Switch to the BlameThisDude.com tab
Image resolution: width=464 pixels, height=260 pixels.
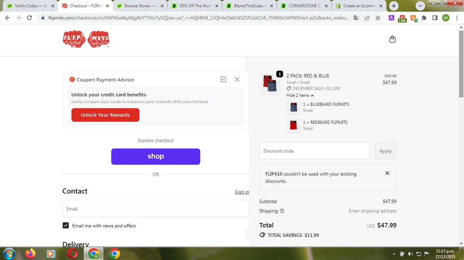[250, 6]
